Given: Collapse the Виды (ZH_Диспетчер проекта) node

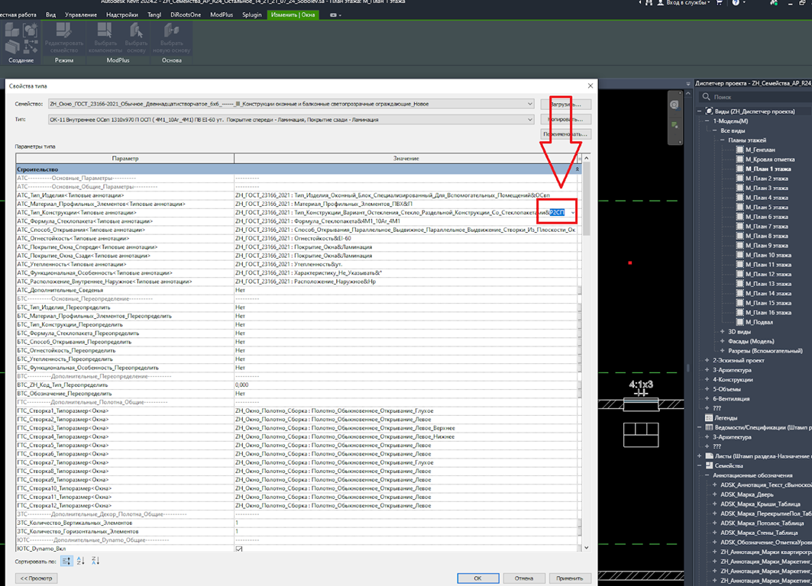Looking at the screenshot, I should (699, 111).
